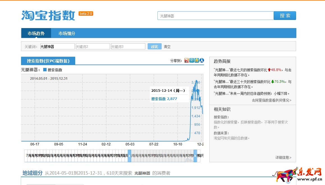Viewport: 325px width, 185px height.
Task: Switch to the 市场趋势 tab
Action: pos(36,33)
